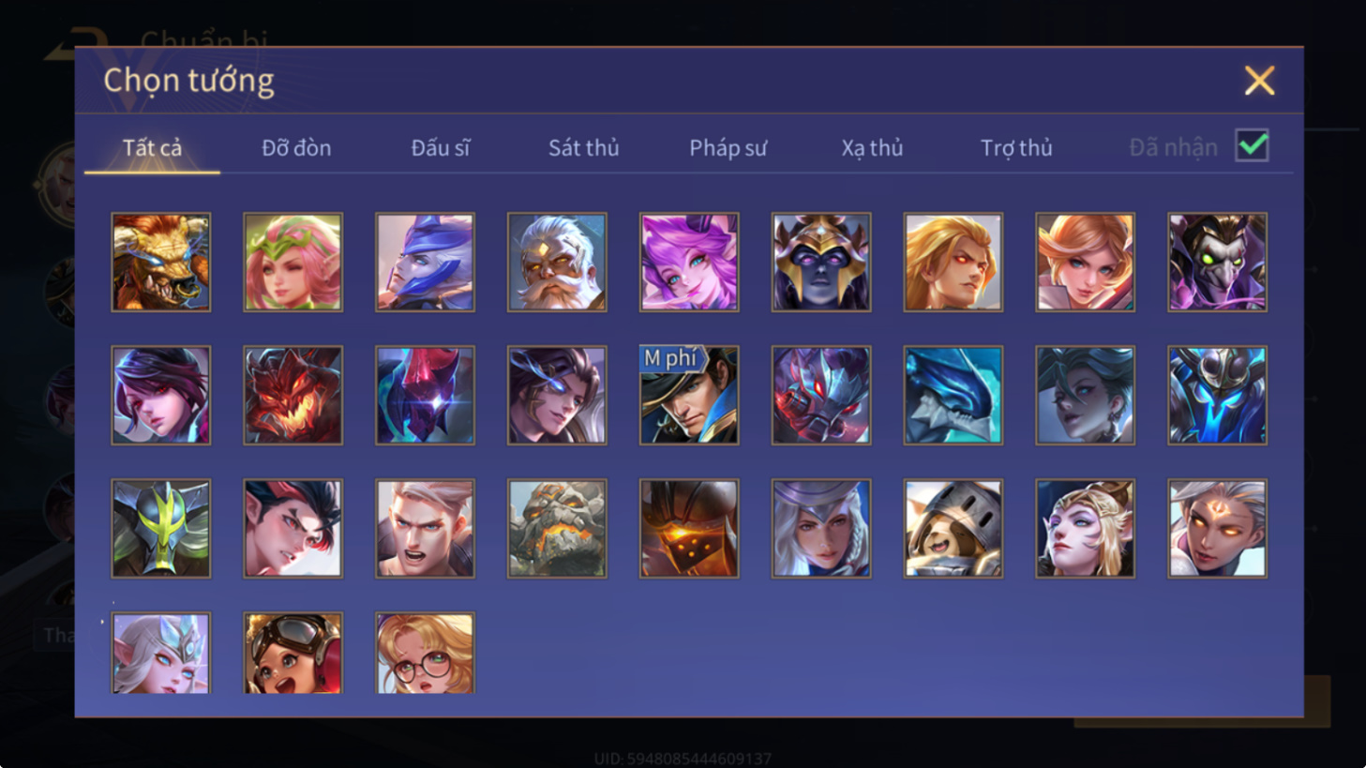Pick the hero tagged M phí
1366x768 pixels.
coord(689,395)
